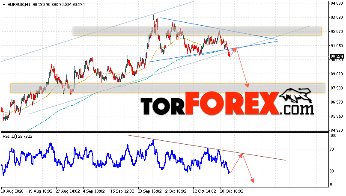Click the RSI 0 level label

click(331, 184)
